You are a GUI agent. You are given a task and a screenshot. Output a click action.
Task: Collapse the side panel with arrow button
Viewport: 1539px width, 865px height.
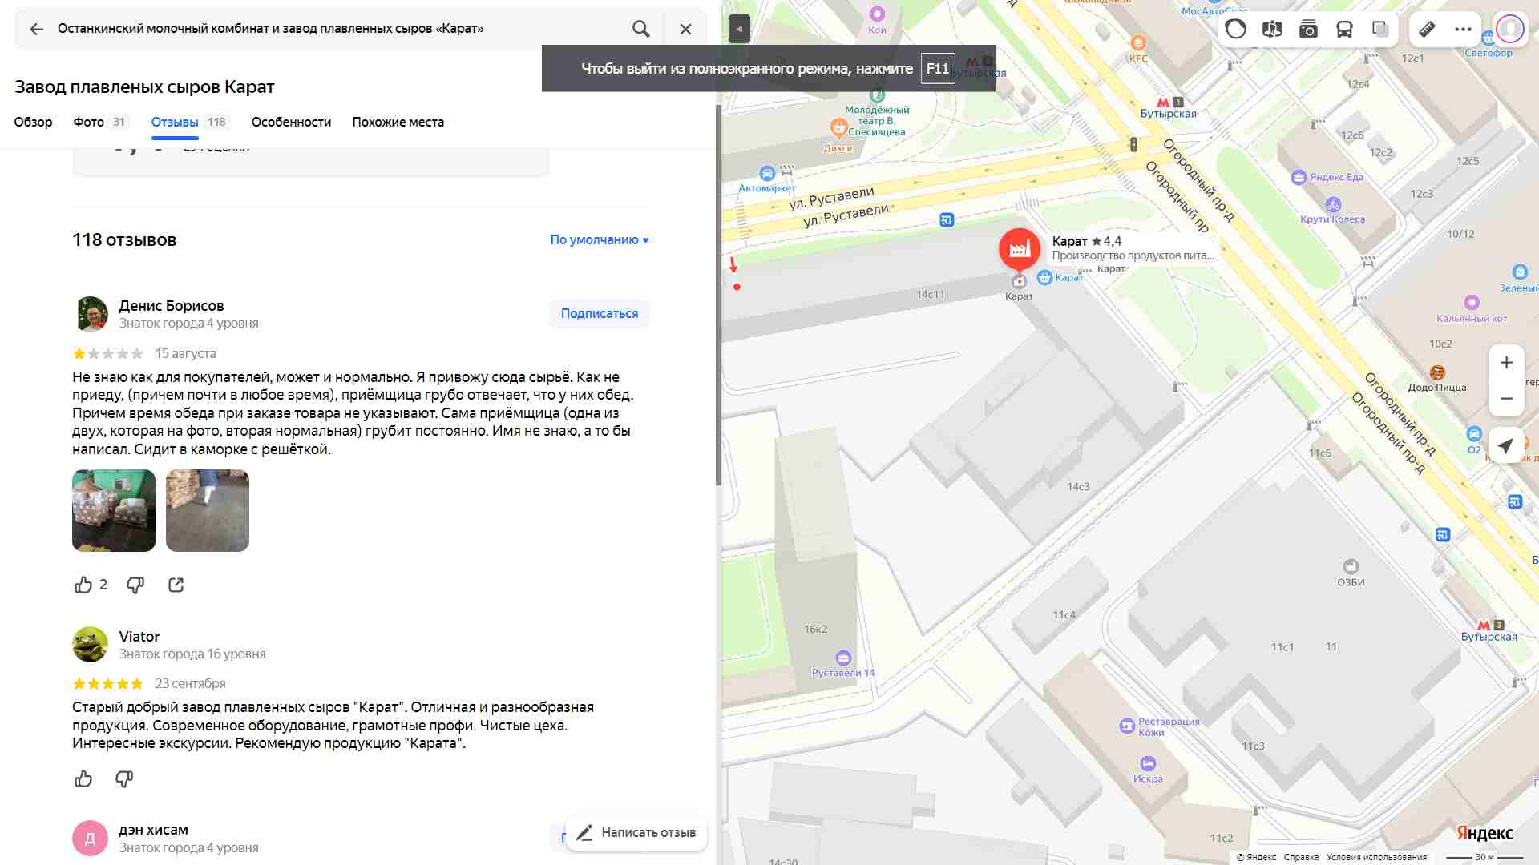(x=739, y=29)
